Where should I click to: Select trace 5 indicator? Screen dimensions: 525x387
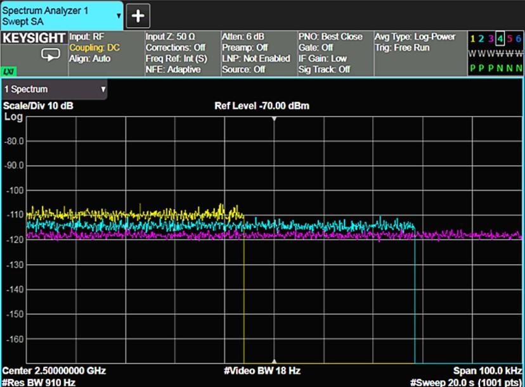[x=509, y=39]
